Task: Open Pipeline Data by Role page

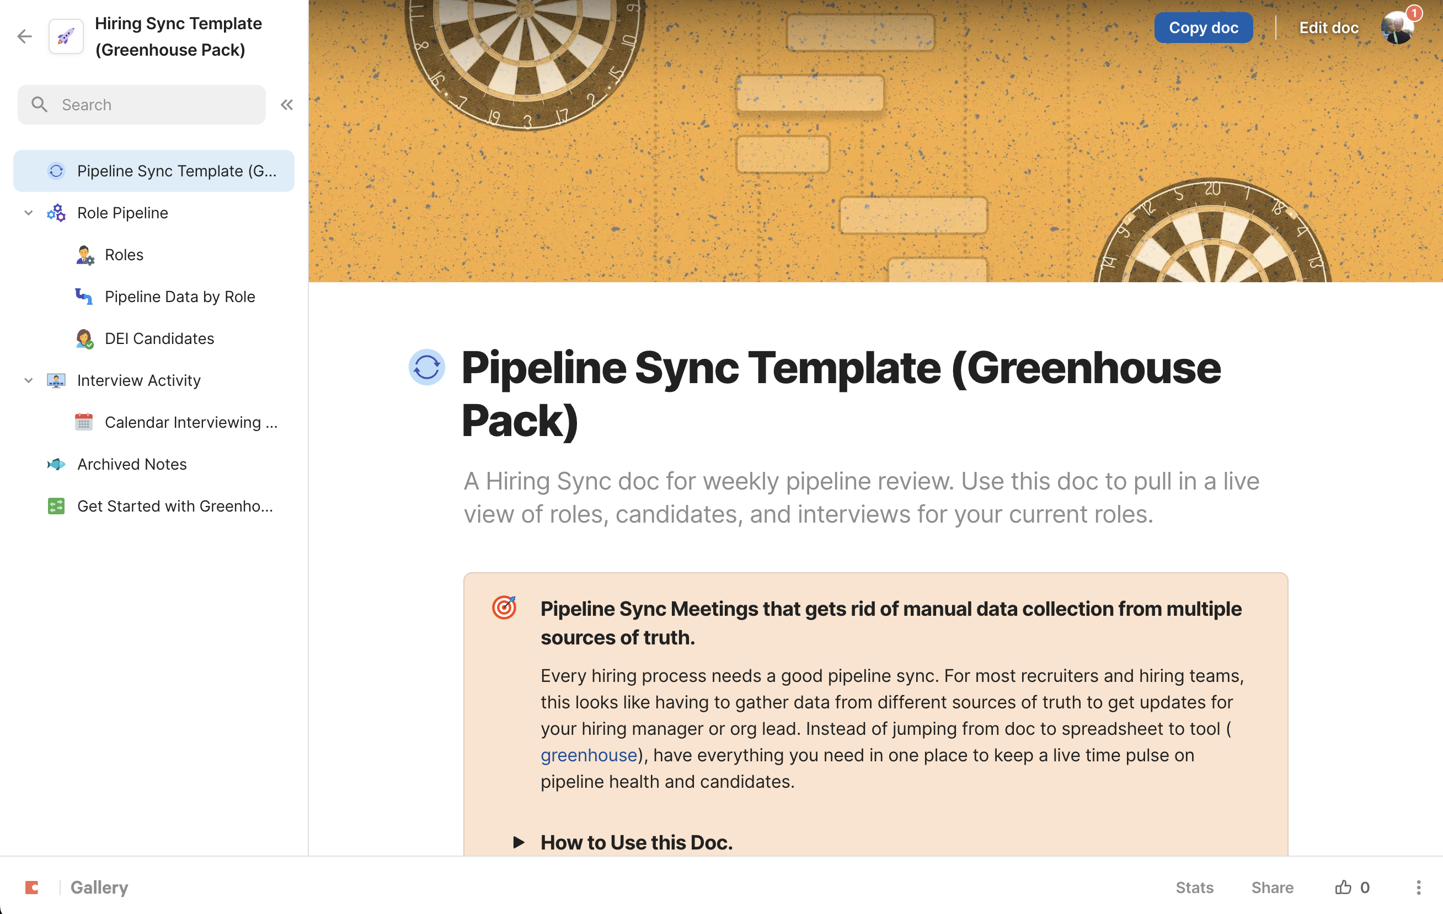Action: pos(180,297)
